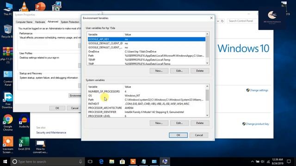Click down arrow of User variables scrollbar

(207, 63)
